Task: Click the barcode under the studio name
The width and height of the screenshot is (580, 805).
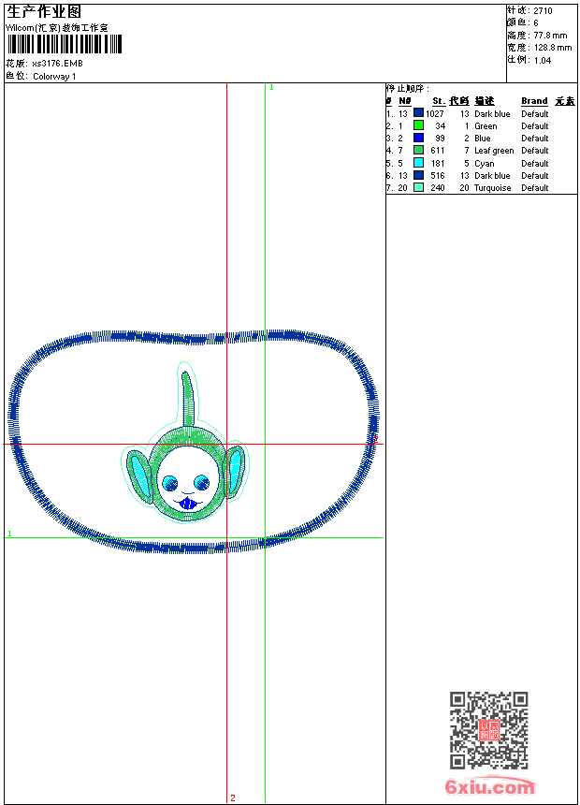Action: [x=65, y=44]
